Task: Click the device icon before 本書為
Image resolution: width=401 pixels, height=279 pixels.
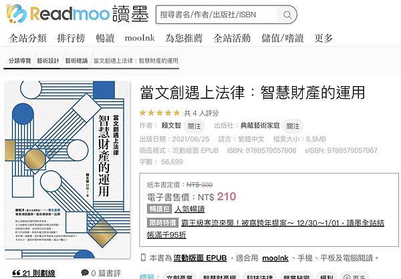Action: 143,258
